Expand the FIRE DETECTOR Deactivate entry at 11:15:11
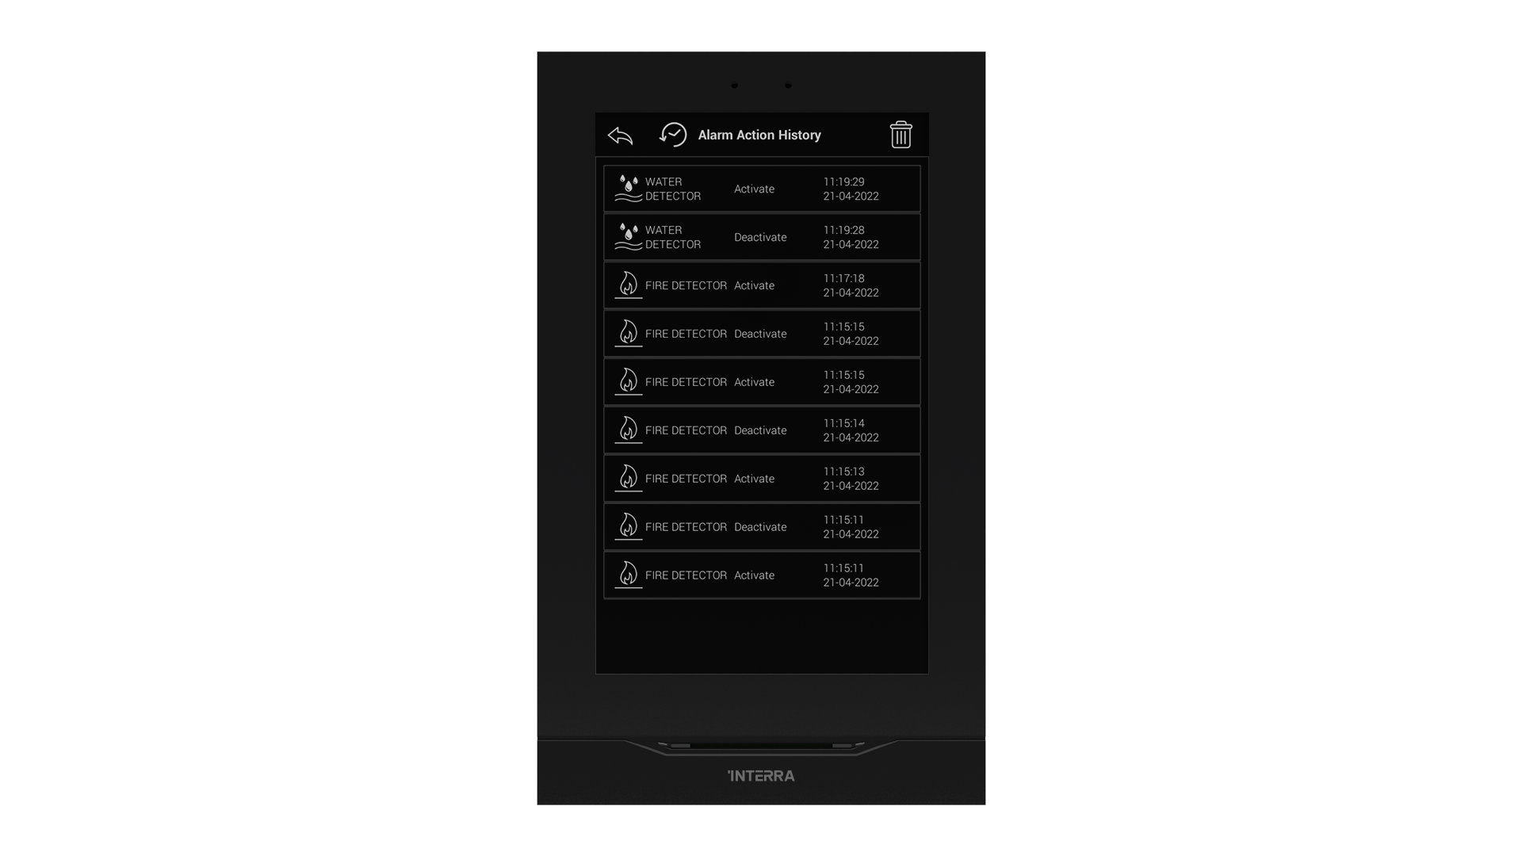1522x856 pixels. [760, 525]
